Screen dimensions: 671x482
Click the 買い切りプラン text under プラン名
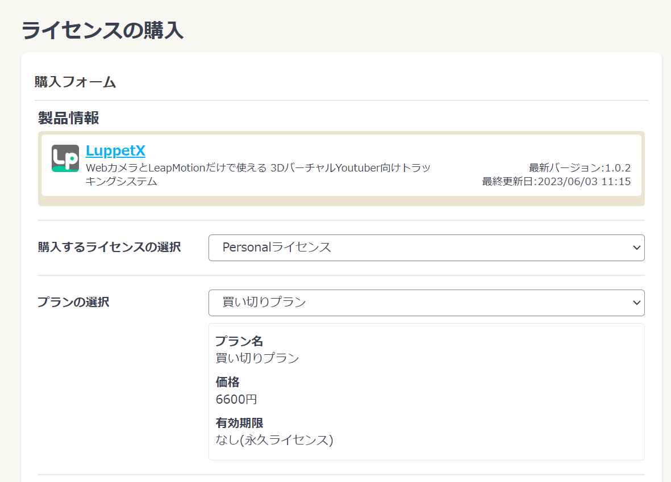tap(257, 358)
